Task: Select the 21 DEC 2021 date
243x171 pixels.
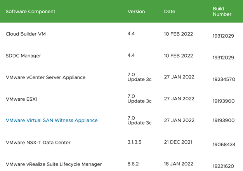Action: click(x=179, y=142)
